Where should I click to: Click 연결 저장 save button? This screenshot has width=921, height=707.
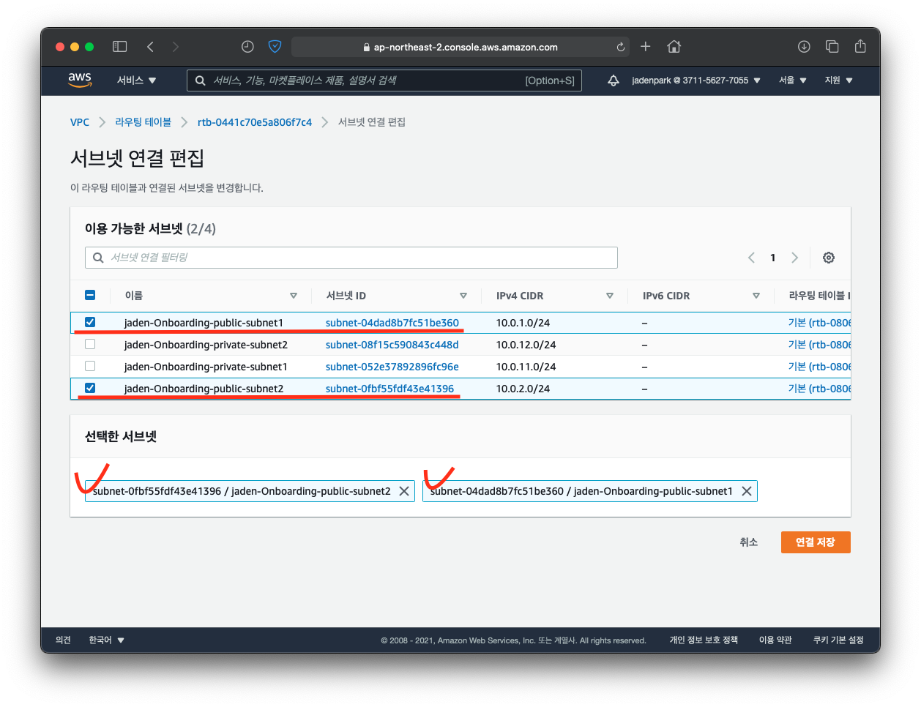(x=816, y=542)
